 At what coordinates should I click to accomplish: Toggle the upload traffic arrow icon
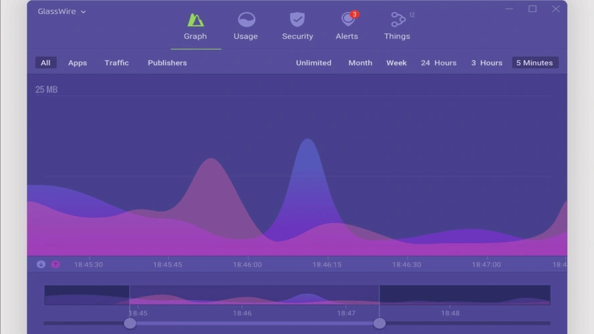click(55, 265)
